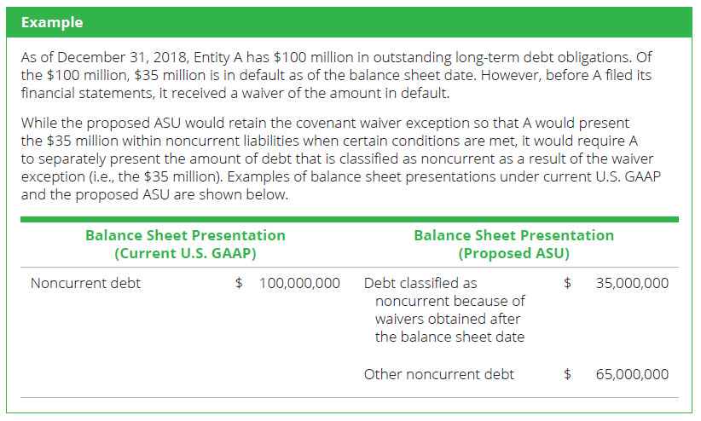Click 'Debt classified as noncurrent' label text
The image size is (701, 421).
point(420,283)
